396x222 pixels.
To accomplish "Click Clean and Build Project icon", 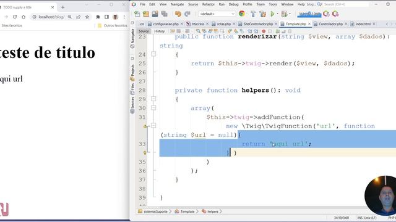I will pyautogui.click(x=262, y=14).
